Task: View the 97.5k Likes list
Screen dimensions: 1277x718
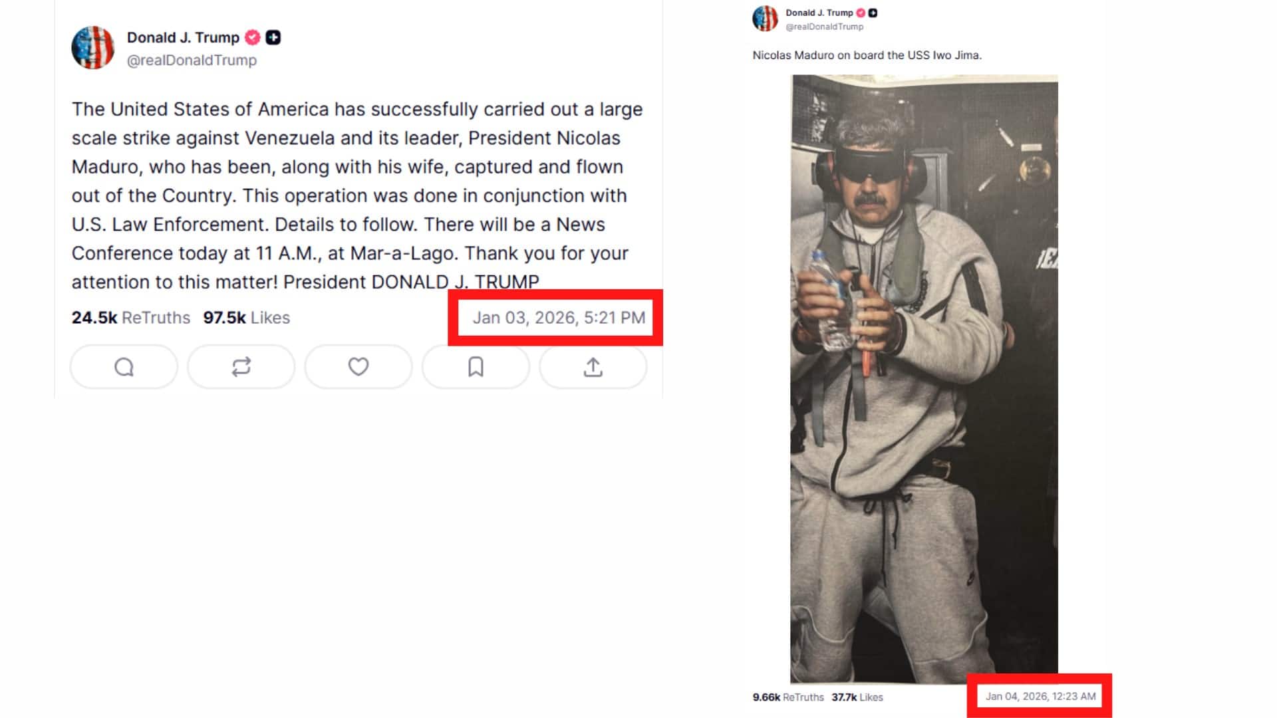Action: (x=247, y=318)
